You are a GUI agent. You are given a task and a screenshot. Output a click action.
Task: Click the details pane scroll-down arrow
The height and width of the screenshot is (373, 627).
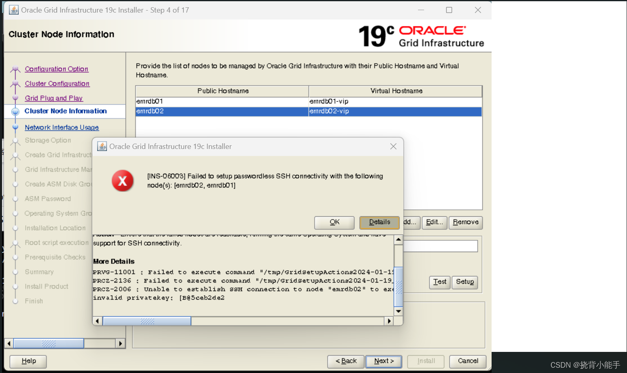click(398, 311)
